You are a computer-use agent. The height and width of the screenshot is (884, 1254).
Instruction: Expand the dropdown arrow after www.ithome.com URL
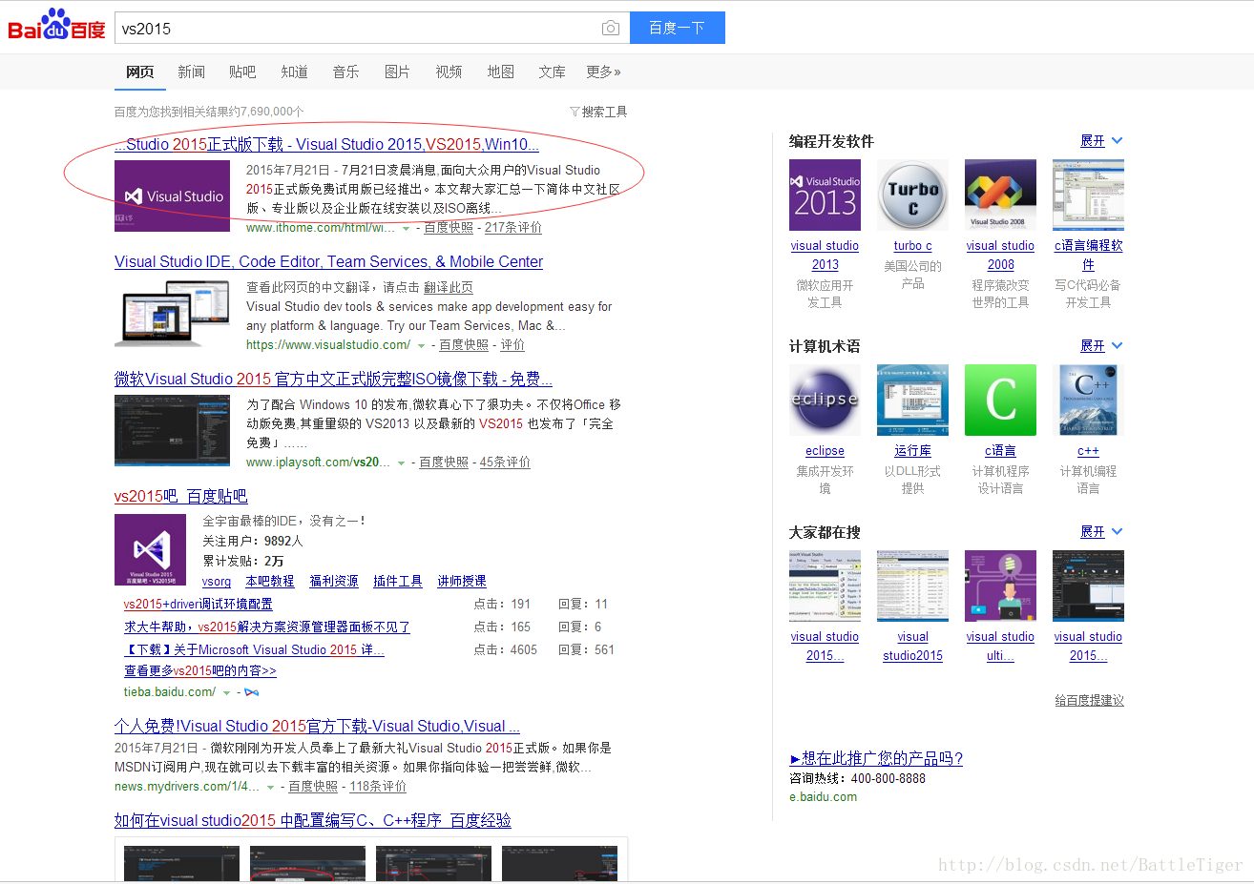(407, 229)
